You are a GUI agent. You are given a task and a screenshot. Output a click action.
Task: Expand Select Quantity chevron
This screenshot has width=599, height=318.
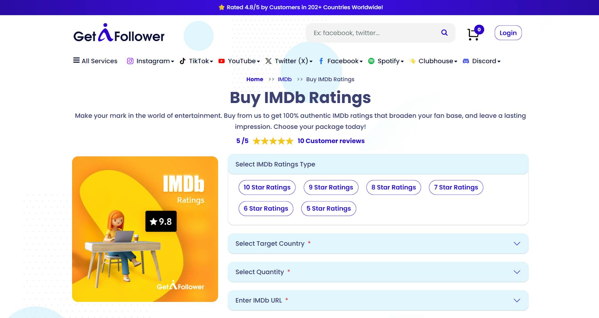pyautogui.click(x=517, y=272)
